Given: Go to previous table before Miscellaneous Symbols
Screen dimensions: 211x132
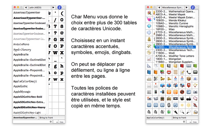Looking at the screenshot, I should click(159, 7).
